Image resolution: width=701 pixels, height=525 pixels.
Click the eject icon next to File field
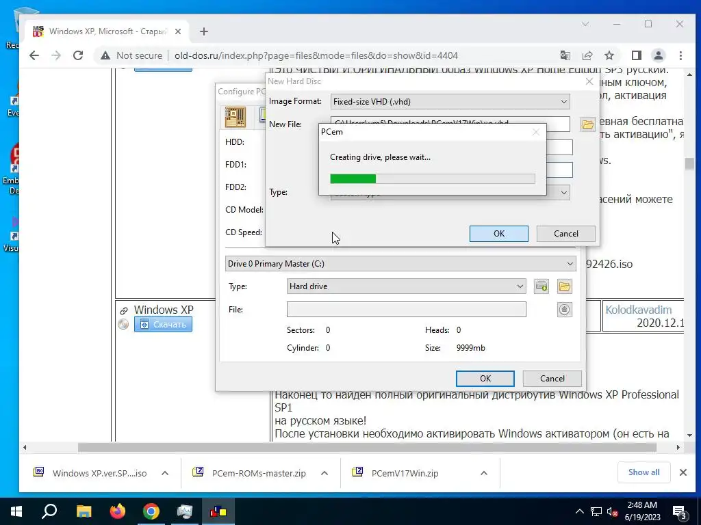[x=565, y=310]
